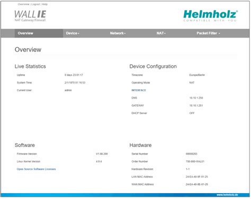Click the Hardware Revision label
Screen dimensions: 251x199
click(x=142, y=169)
